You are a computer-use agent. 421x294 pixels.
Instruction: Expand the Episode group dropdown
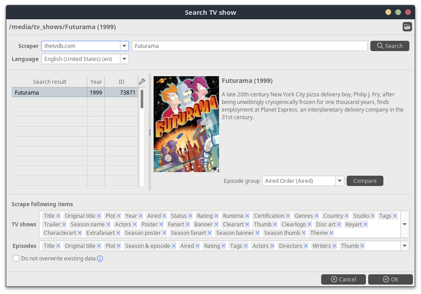click(x=339, y=181)
